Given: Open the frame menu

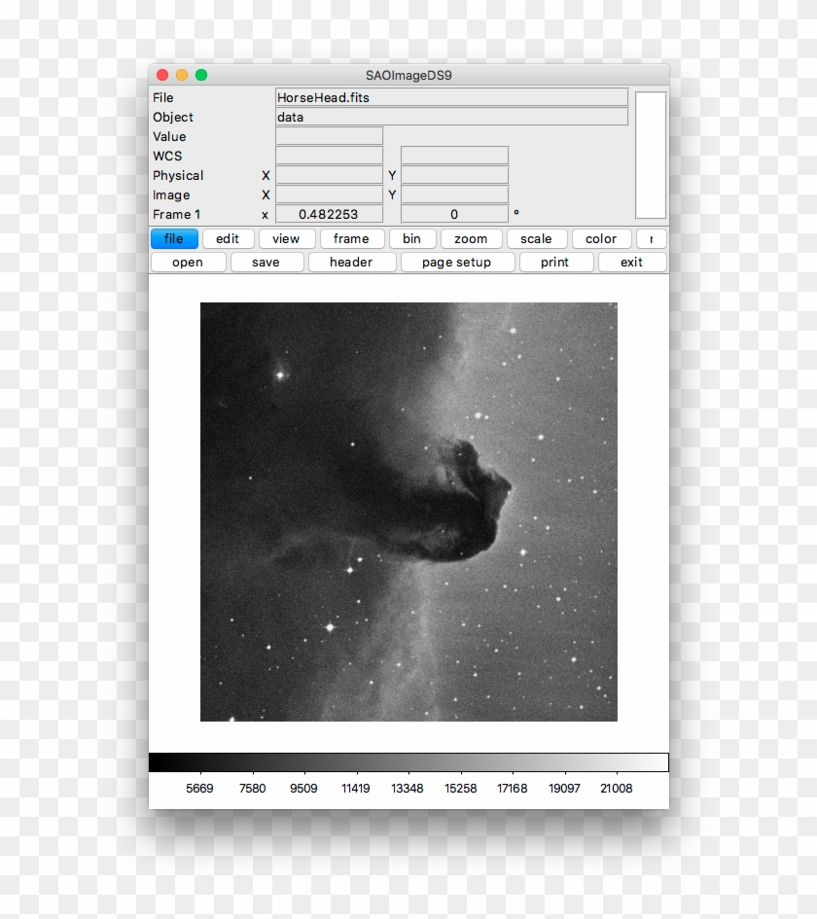Looking at the screenshot, I should [351, 238].
